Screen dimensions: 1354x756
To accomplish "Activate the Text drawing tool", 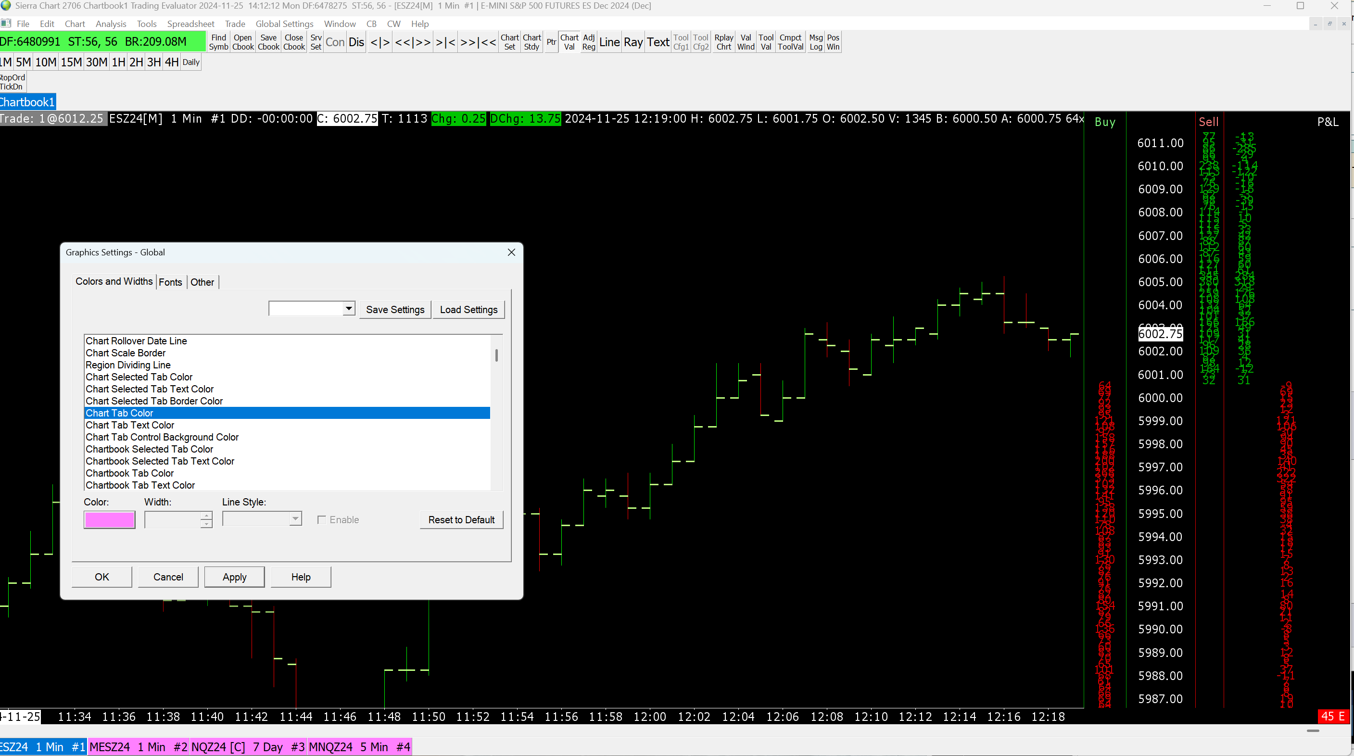I will tap(658, 42).
